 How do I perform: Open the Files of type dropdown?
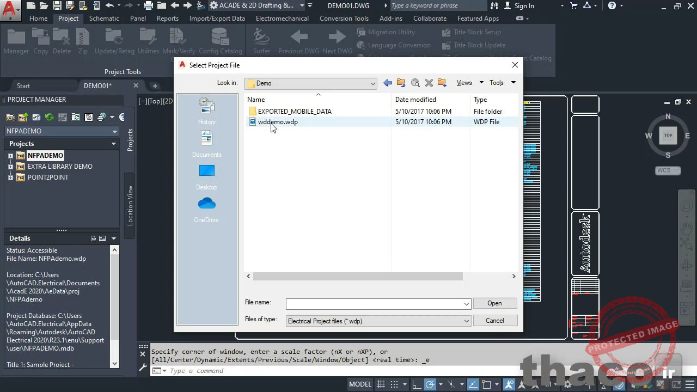point(466,321)
